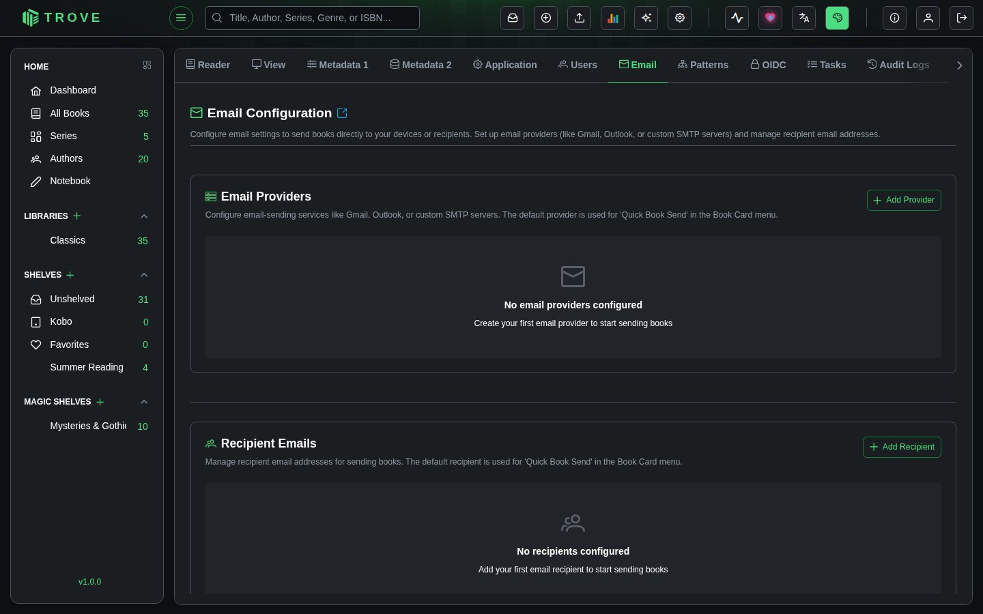Add a new library with plus icon
This screenshot has width=983, height=614.
coord(77,216)
